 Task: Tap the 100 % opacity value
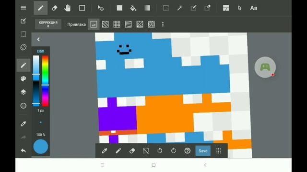pos(40,135)
